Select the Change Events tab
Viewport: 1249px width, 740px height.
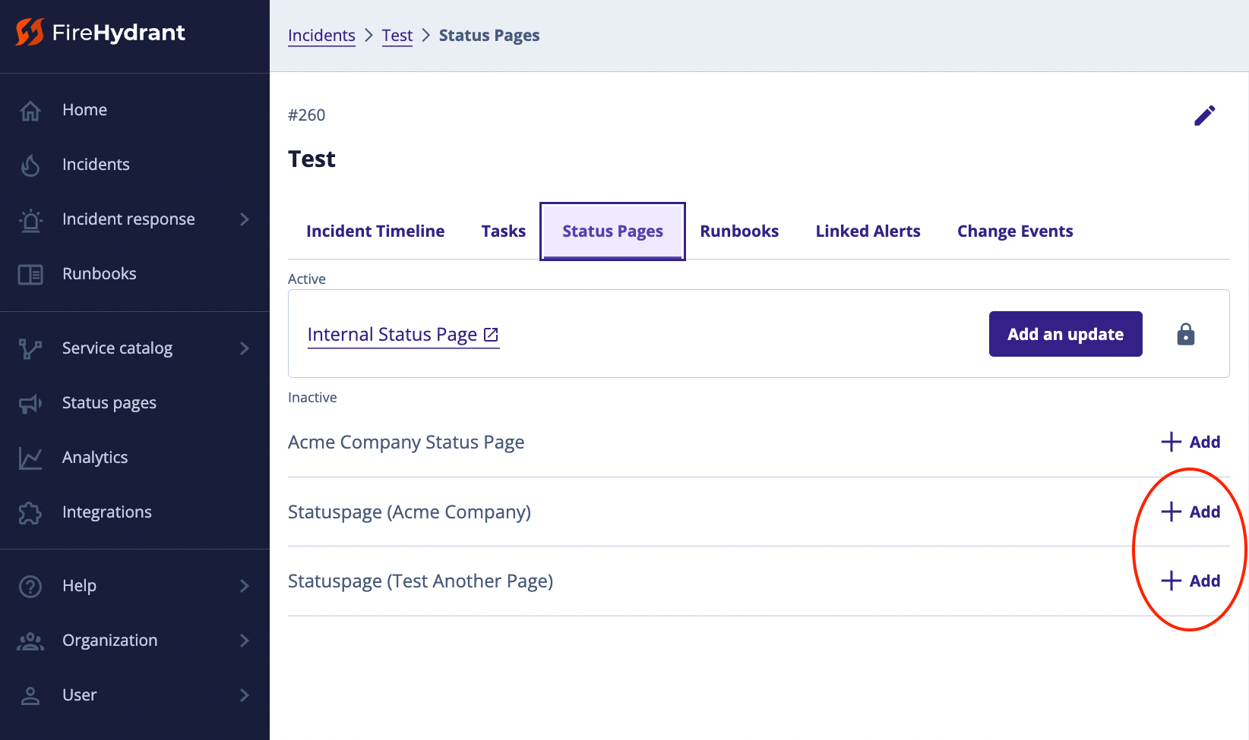tap(1015, 231)
